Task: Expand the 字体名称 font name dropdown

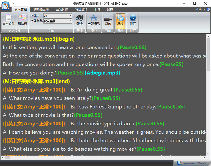Action: (x=70, y=21)
